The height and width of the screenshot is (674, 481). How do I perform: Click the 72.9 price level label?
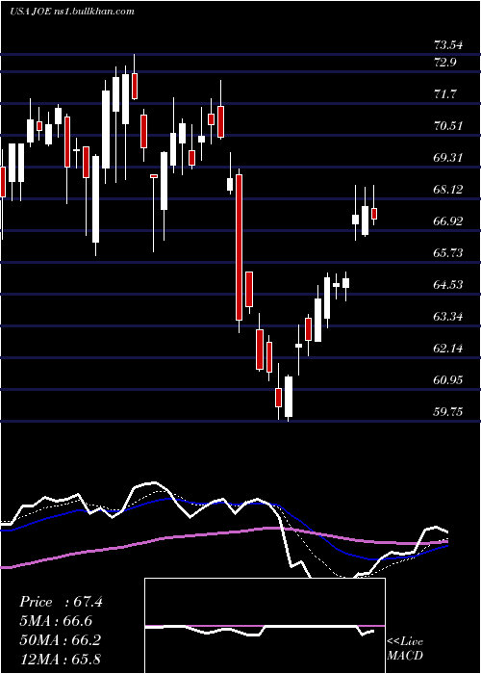(x=444, y=63)
